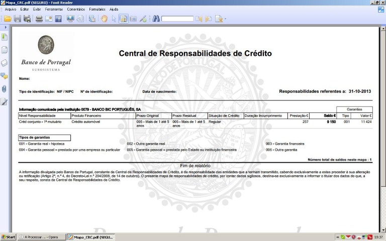Screen dimensions: 386x241
Task: Expand the navigation pane arrow
Action: coord(5,27)
